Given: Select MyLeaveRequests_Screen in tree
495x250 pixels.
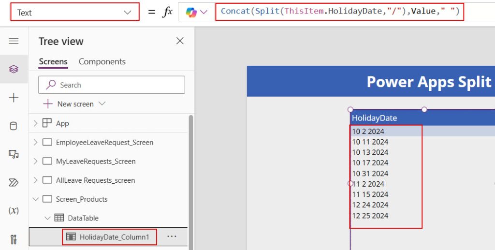Looking at the screenshot, I should (96, 162).
